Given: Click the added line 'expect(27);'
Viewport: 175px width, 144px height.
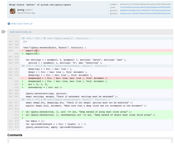Looking at the screenshot, I should click(x=96, y=54).
